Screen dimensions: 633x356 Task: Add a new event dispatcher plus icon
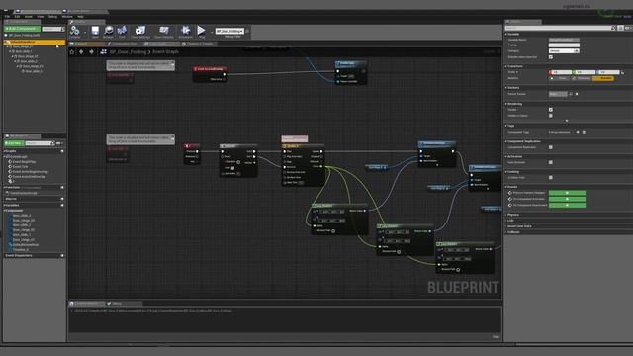62,255
